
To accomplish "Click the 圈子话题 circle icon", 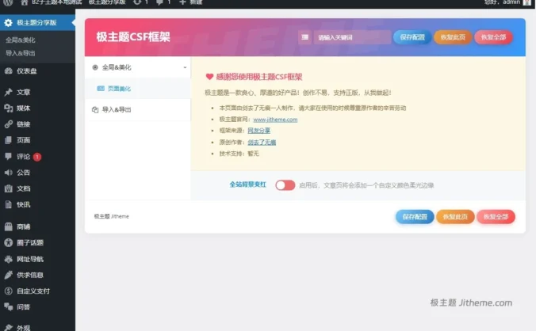I will tap(8, 242).
